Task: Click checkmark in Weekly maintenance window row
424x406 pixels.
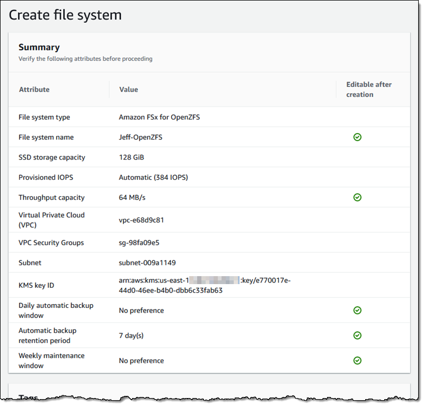Action: (x=357, y=360)
